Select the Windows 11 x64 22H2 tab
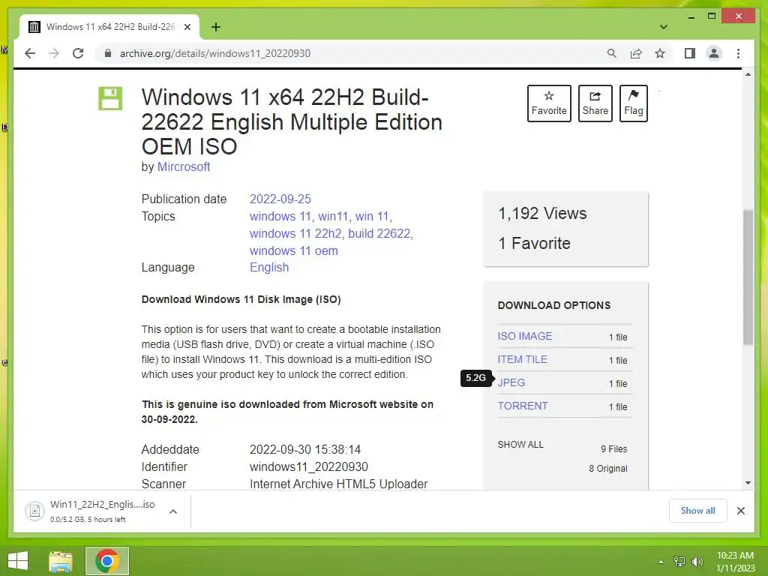Image resolution: width=768 pixels, height=576 pixels. click(x=109, y=27)
